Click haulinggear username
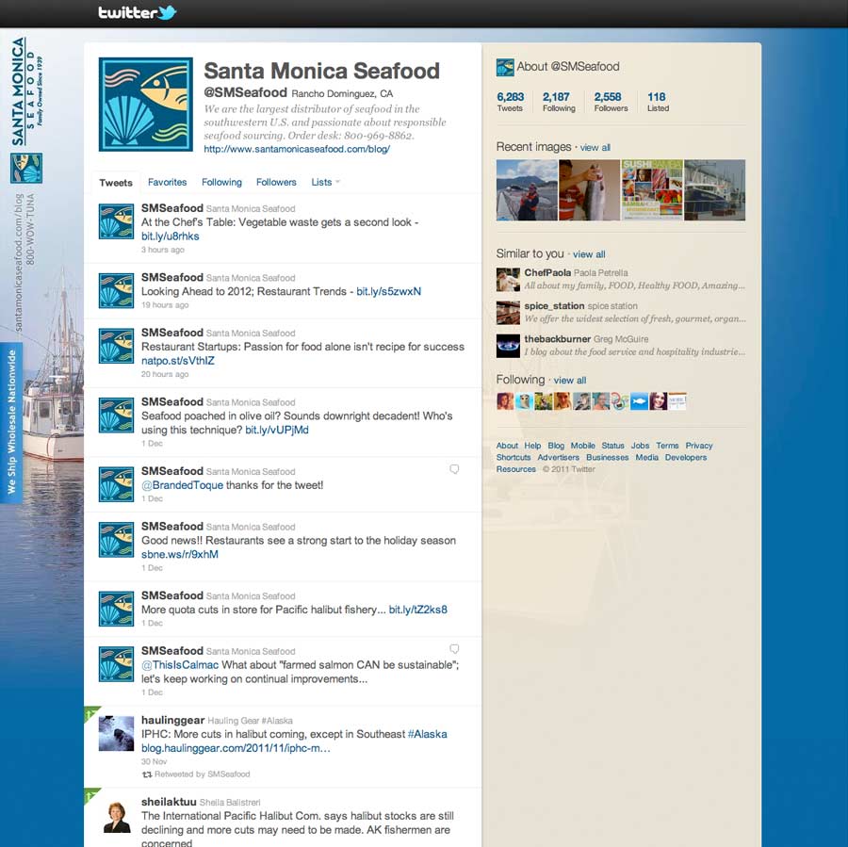Image resolution: width=848 pixels, height=847 pixels. (172, 720)
